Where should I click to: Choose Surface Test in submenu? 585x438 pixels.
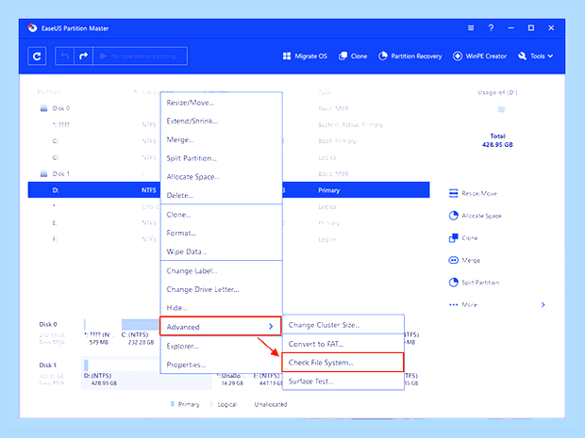(x=343, y=381)
